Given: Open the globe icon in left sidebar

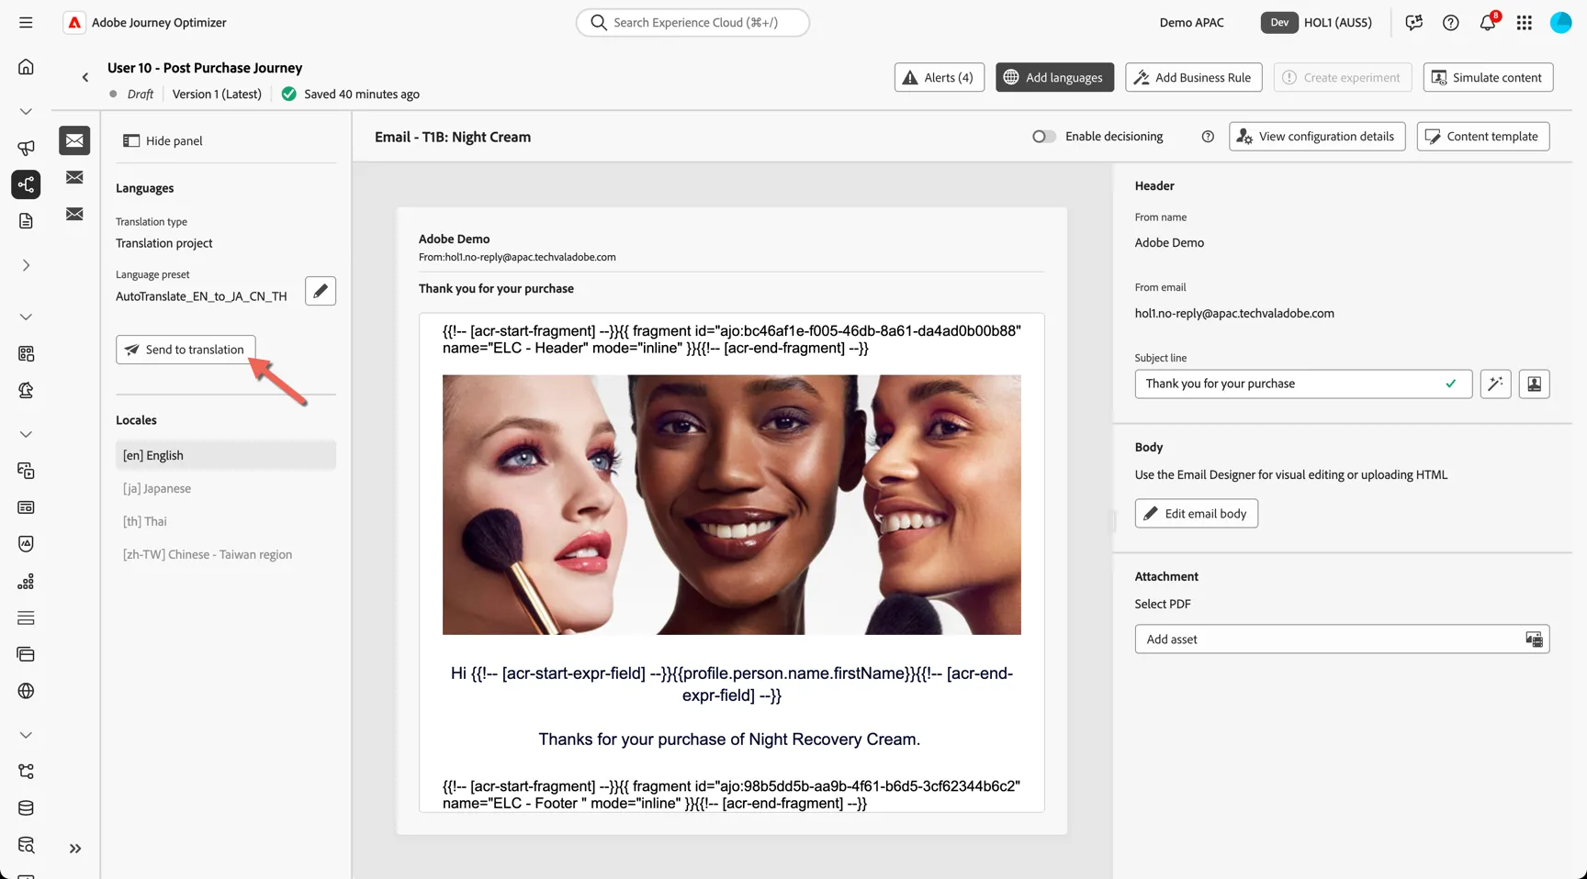Looking at the screenshot, I should pyautogui.click(x=26, y=691).
